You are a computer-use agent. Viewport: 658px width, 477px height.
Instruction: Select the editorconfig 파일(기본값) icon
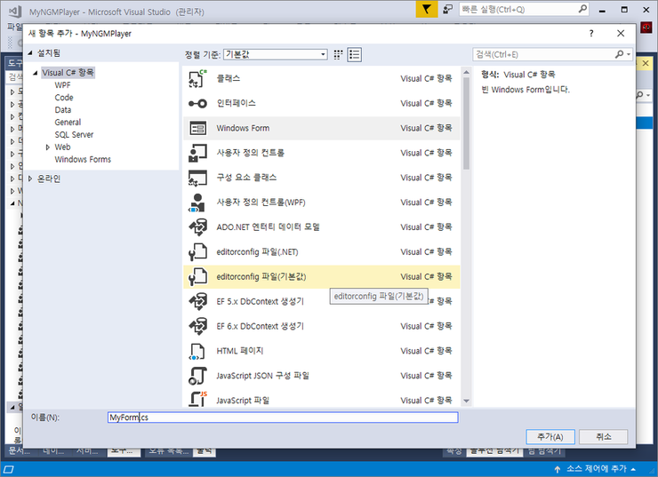(x=197, y=276)
